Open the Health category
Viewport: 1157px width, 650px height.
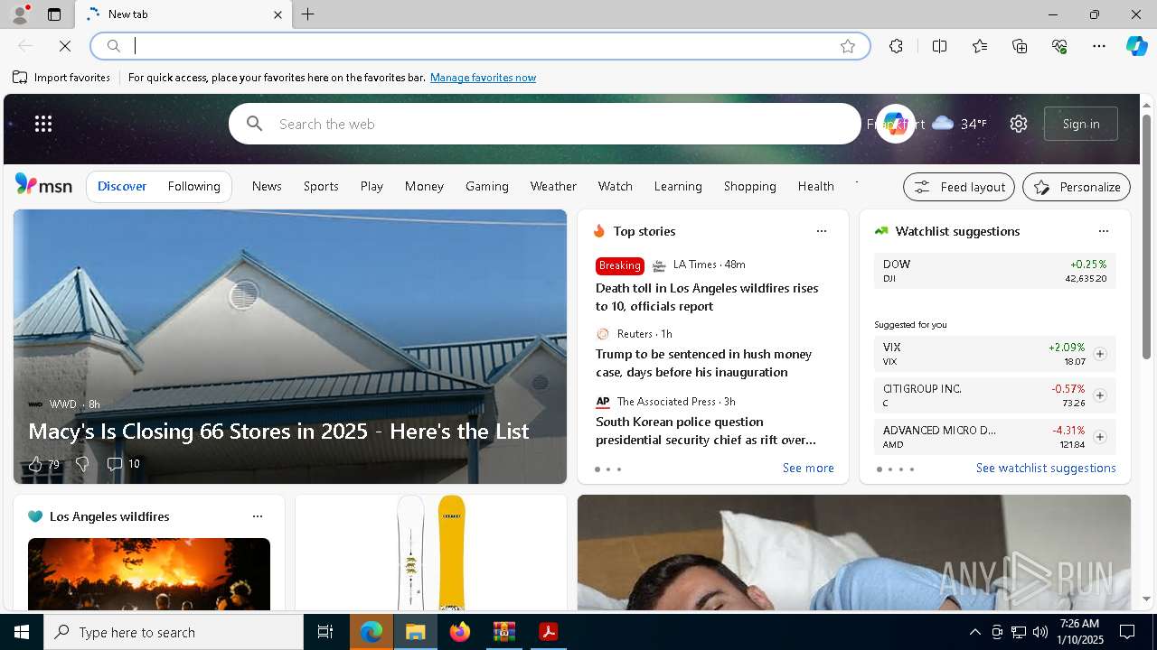(816, 186)
